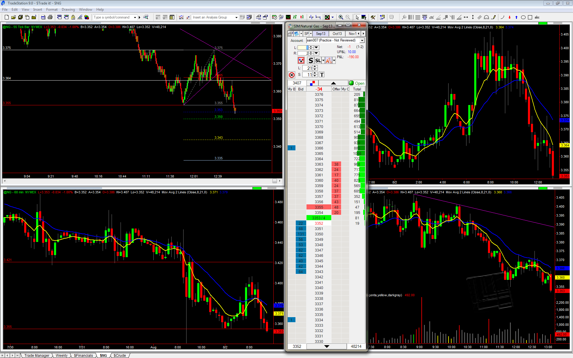Expand the Insert an Analysis Group dropdown

(x=236, y=17)
